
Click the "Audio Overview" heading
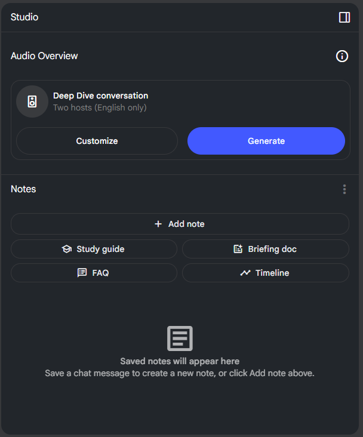click(44, 56)
